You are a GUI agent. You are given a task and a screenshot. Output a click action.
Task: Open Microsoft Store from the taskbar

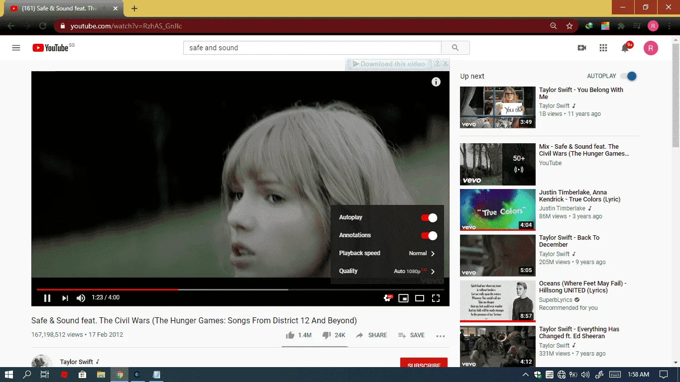point(82,375)
